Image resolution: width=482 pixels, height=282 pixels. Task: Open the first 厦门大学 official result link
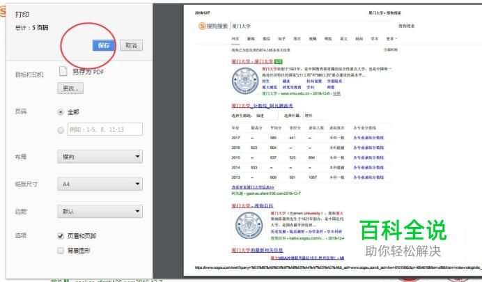click(252, 61)
